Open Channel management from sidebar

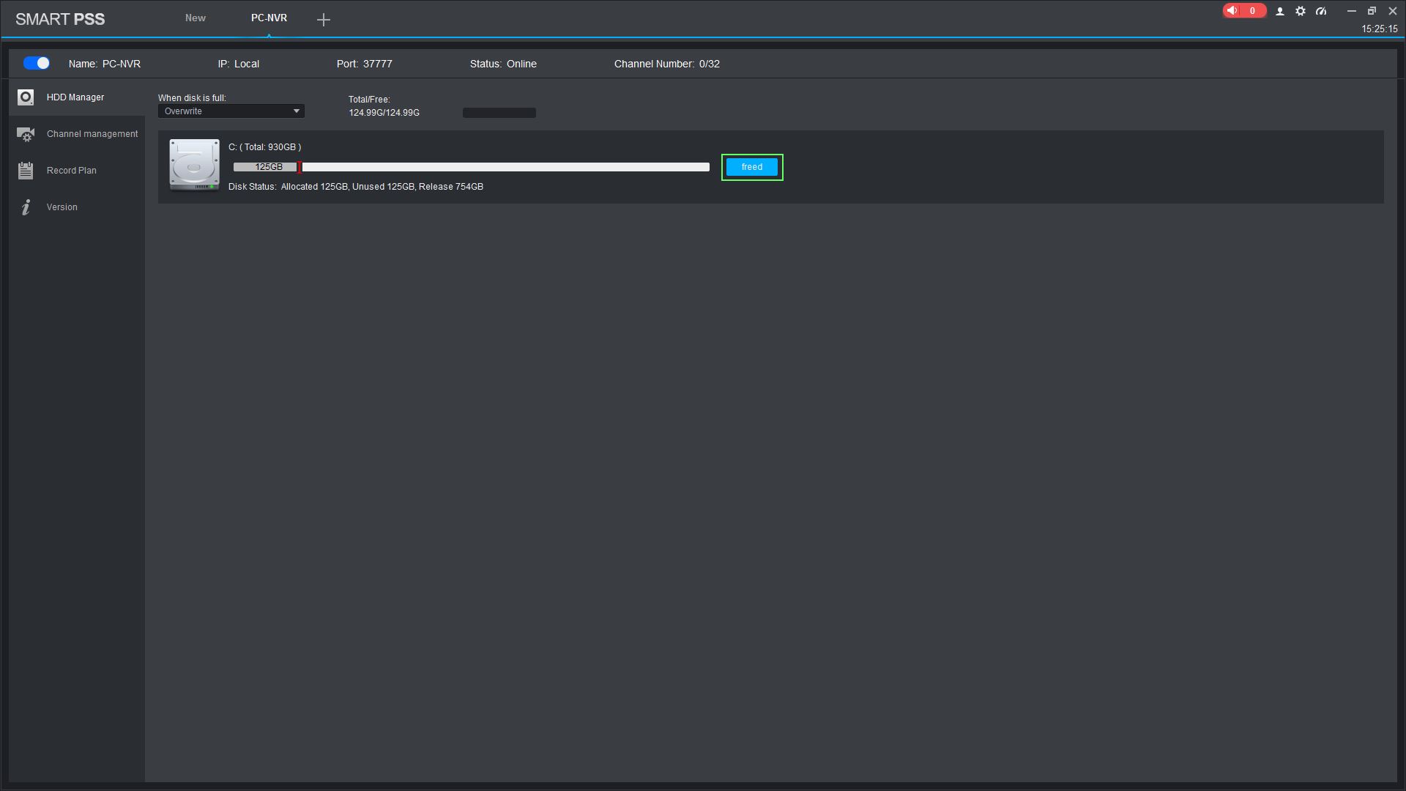click(92, 134)
